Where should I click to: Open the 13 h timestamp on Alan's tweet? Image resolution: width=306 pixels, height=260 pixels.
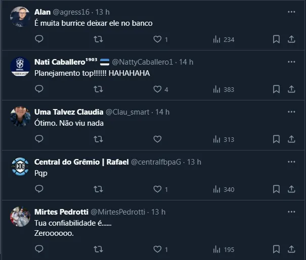point(102,11)
